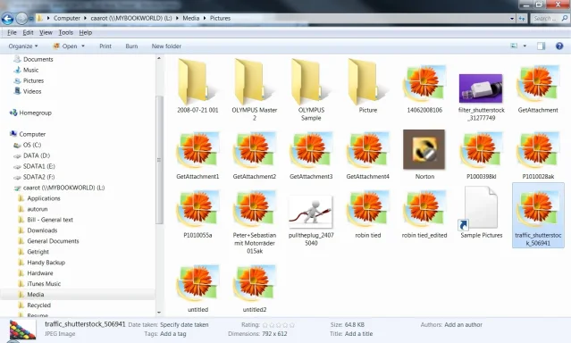Select the iTunes Music folder in tree

44,284
